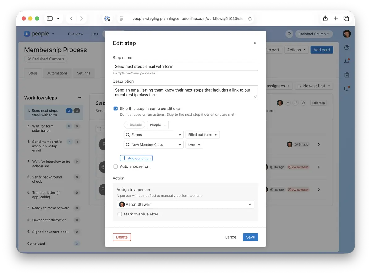Click the snooze zz icon
The height and width of the screenshot is (275, 371).
296,103
